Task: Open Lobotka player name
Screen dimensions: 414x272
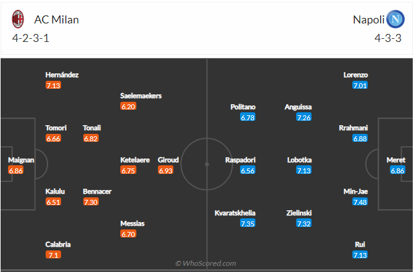Action: (x=299, y=160)
